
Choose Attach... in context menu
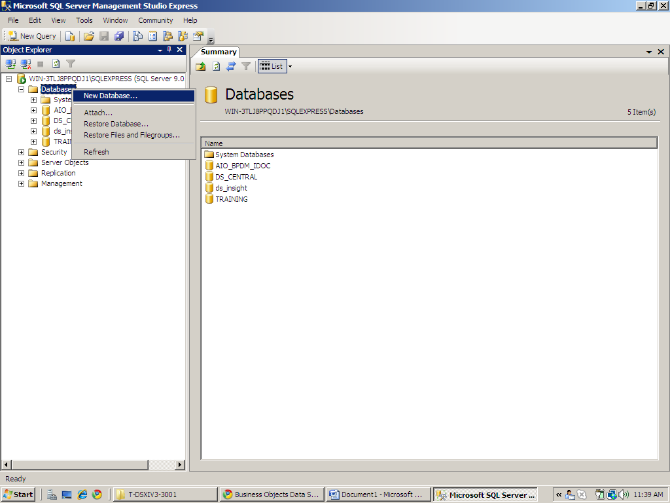click(133, 113)
